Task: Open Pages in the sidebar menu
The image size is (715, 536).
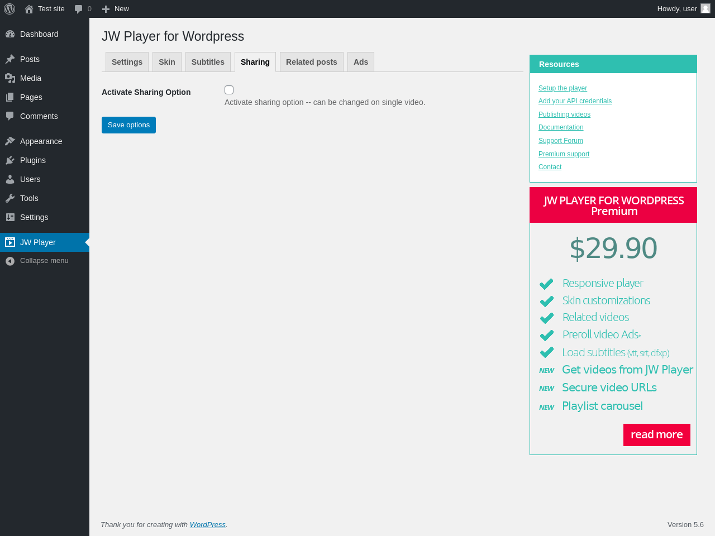Action: (45, 97)
